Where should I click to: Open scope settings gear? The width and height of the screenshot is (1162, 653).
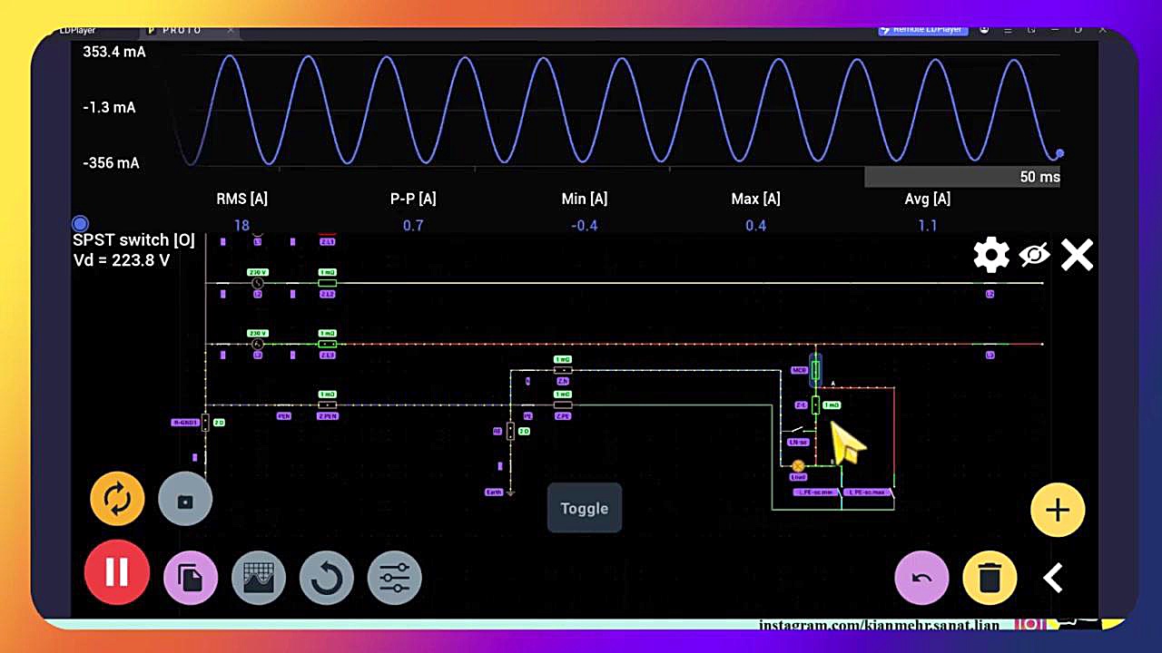991,256
